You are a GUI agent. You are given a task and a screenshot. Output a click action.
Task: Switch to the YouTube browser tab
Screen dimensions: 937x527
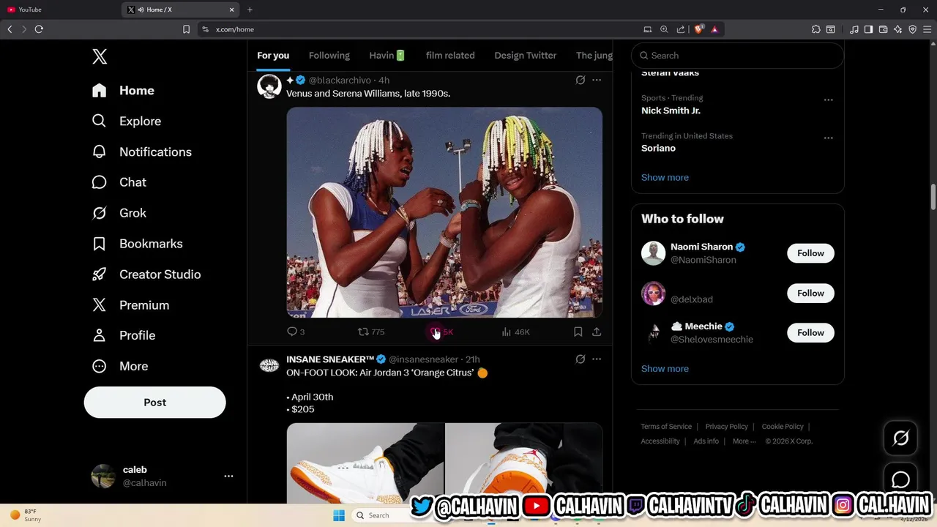coord(59,10)
